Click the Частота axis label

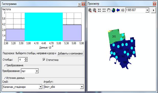(6, 10)
